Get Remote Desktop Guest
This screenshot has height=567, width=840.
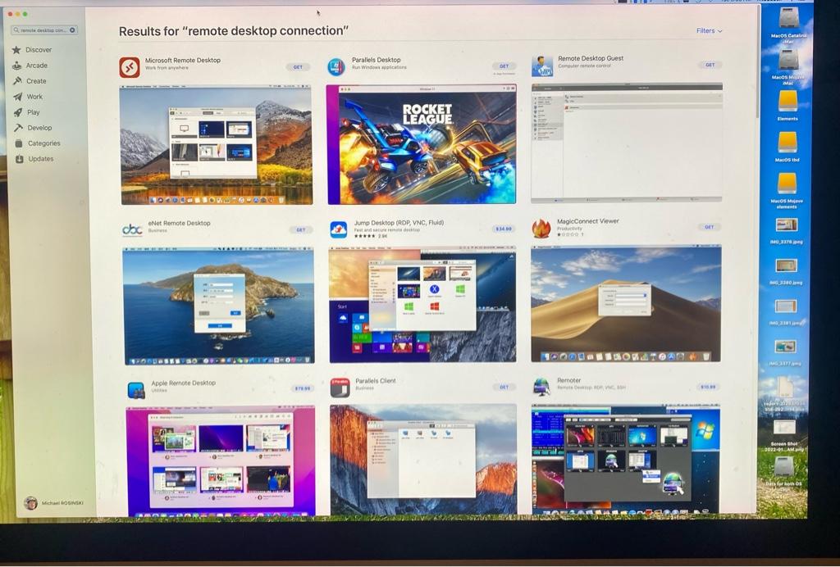[x=710, y=65]
